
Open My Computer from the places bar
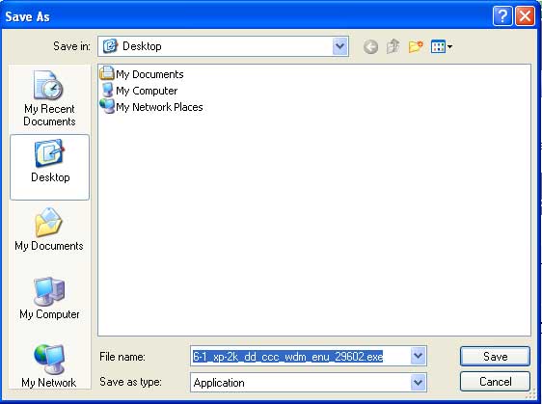point(49,298)
